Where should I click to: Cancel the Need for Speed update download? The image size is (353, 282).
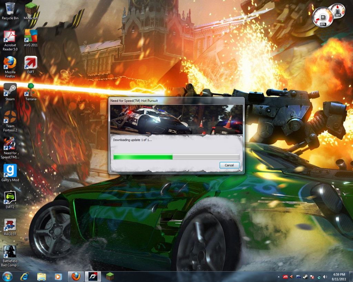pos(229,165)
